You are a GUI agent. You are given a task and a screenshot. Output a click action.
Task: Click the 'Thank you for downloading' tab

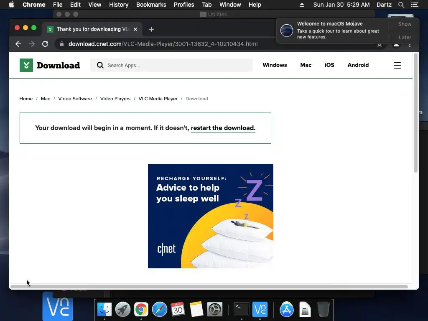pos(92,29)
